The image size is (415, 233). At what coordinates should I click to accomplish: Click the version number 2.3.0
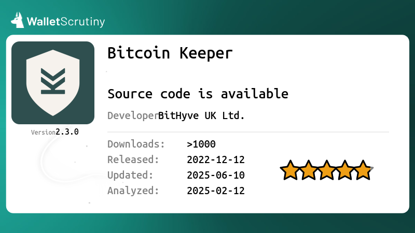(x=67, y=132)
